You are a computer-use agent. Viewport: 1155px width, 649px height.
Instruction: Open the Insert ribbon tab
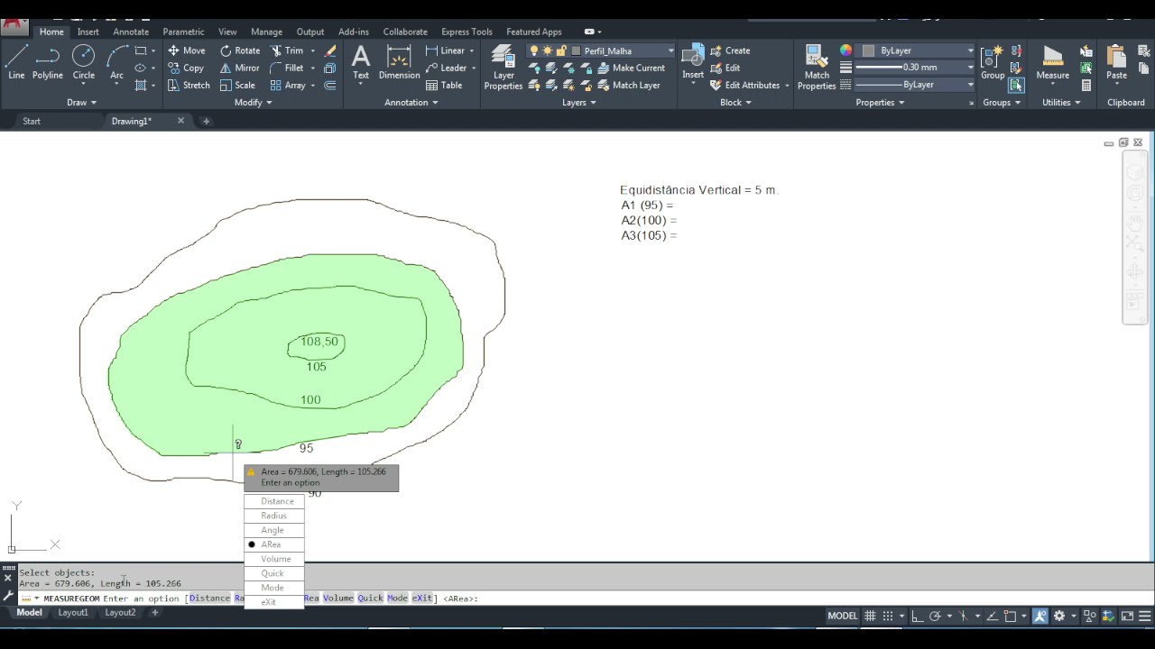[x=88, y=32]
